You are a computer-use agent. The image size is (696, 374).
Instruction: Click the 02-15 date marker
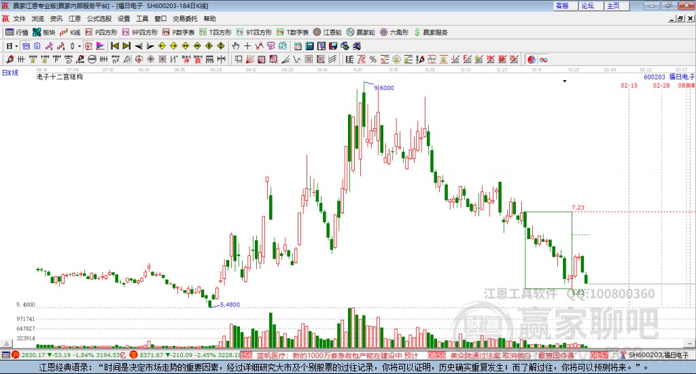(629, 85)
